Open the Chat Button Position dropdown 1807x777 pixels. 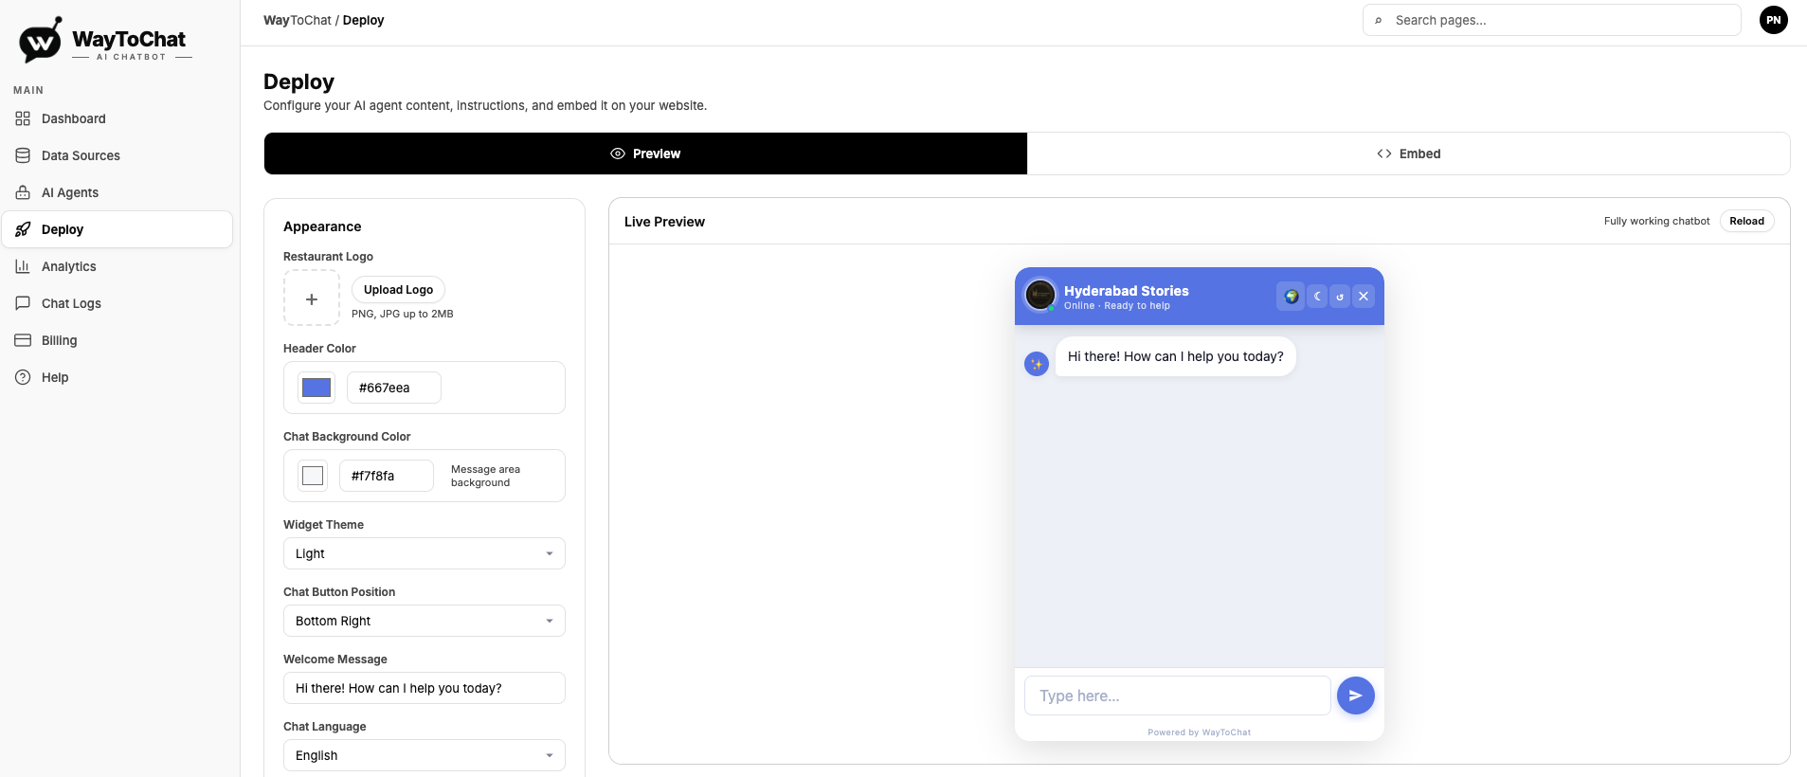tap(425, 621)
